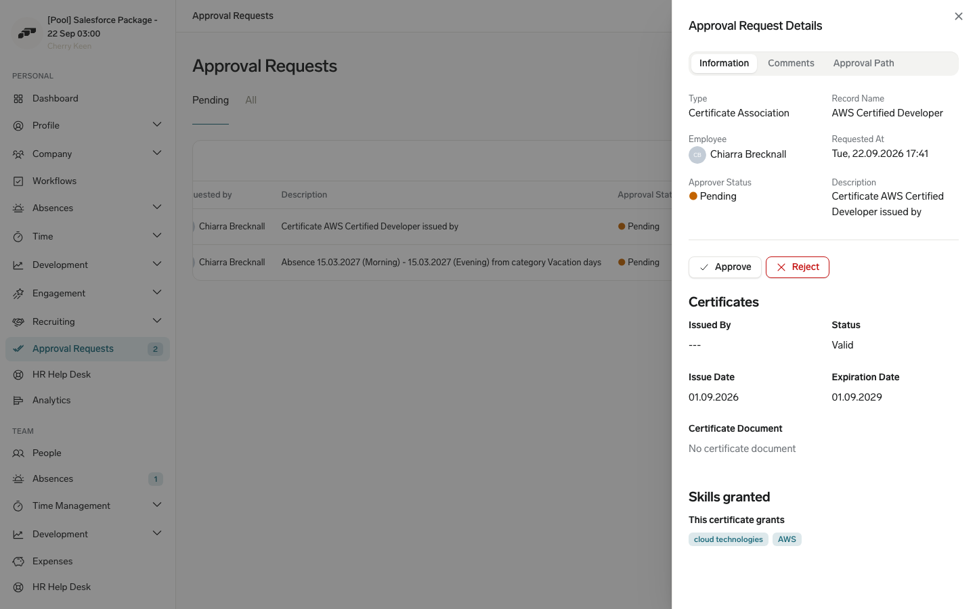Click the cloud technologies skill tag

point(729,539)
